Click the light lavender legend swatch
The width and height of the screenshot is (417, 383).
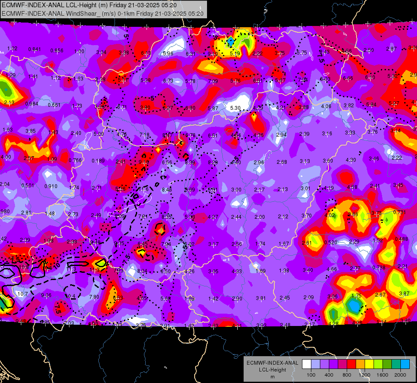click(315, 364)
